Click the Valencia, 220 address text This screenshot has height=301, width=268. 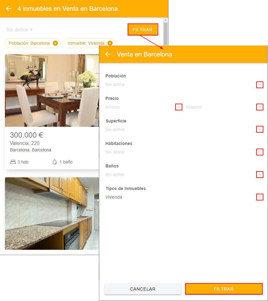click(x=25, y=143)
